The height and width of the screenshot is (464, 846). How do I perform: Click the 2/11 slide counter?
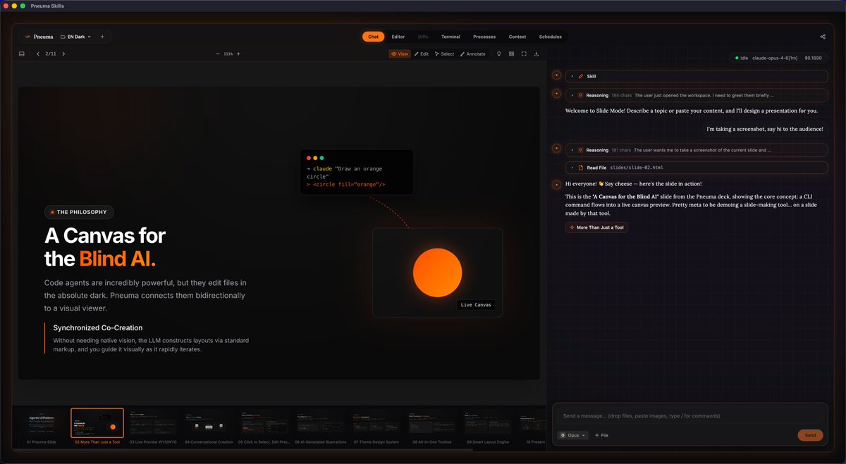(x=51, y=54)
